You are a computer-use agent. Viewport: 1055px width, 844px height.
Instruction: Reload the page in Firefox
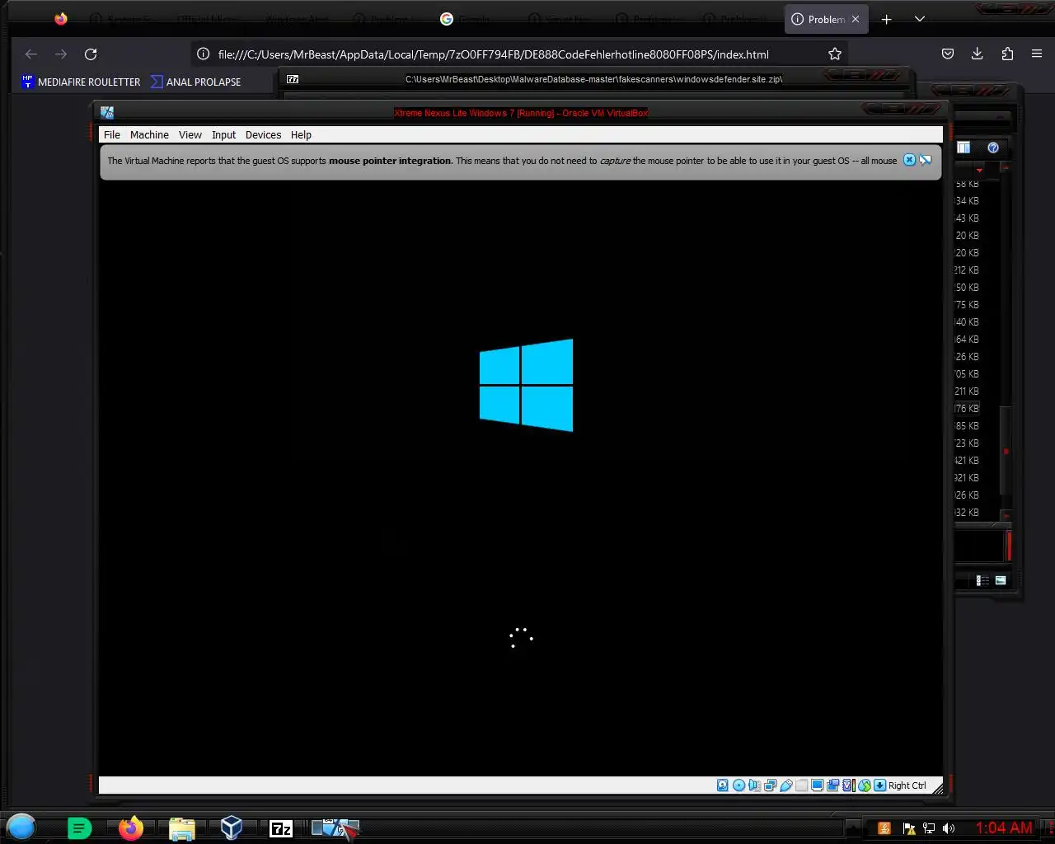pos(91,54)
